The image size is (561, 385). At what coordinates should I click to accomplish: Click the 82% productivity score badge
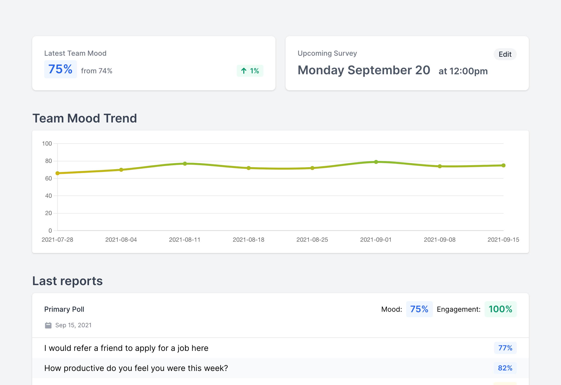pos(505,368)
